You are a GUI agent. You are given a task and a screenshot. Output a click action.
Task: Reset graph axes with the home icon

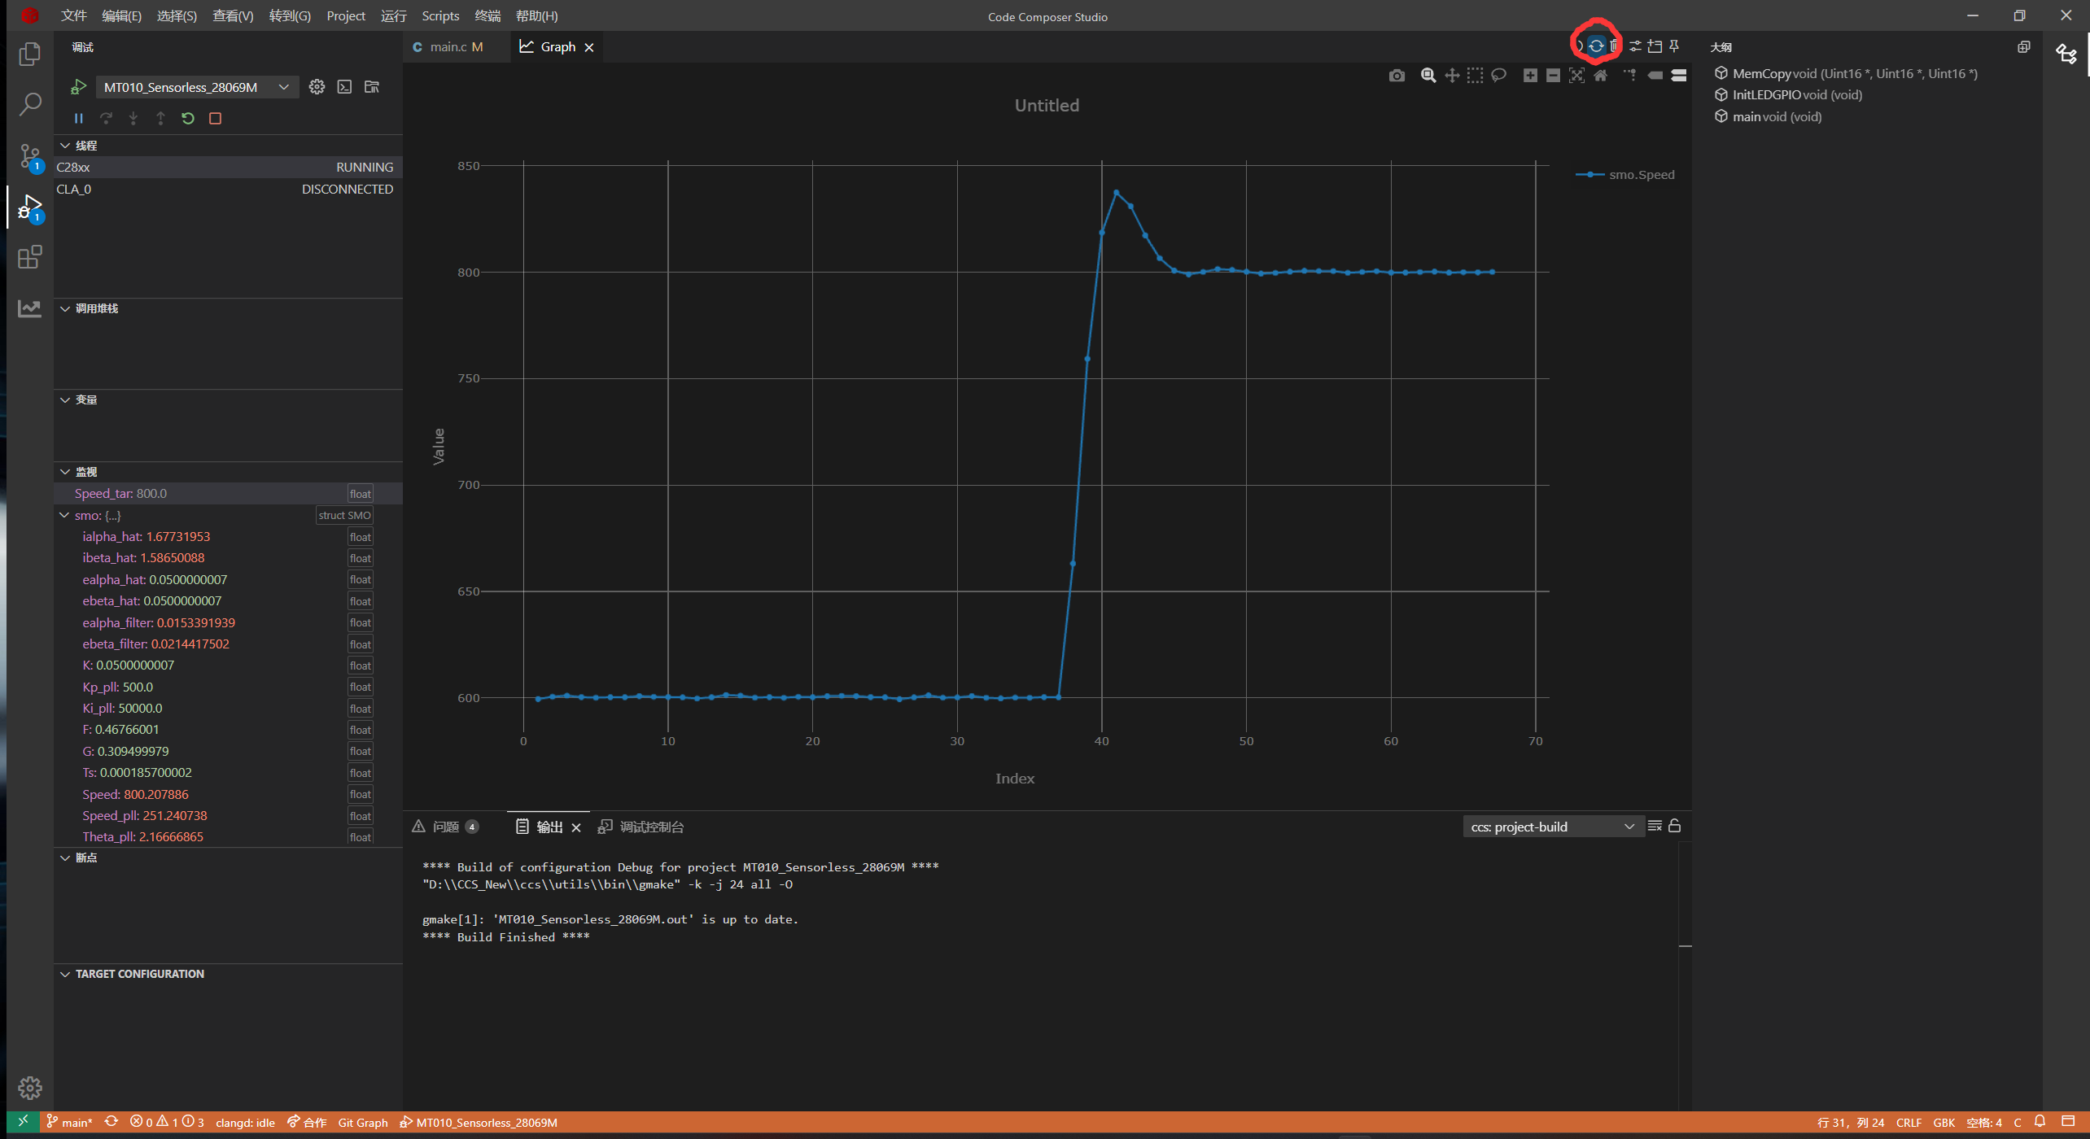point(1600,76)
